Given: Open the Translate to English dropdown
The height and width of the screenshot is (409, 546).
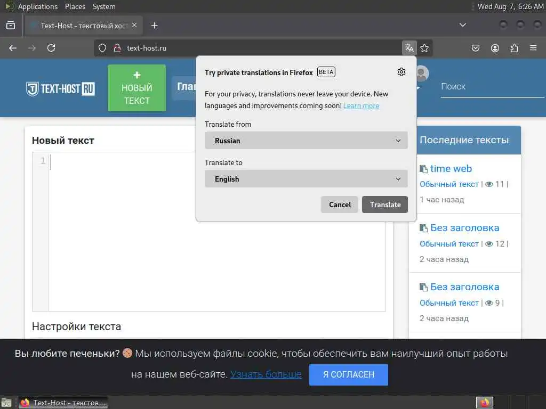Looking at the screenshot, I should click(306, 179).
